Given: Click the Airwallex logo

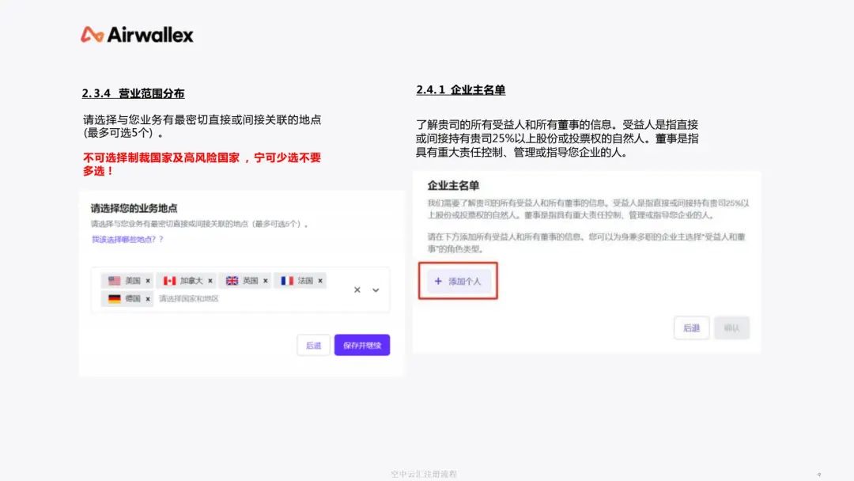Looking at the screenshot, I should 137,35.
